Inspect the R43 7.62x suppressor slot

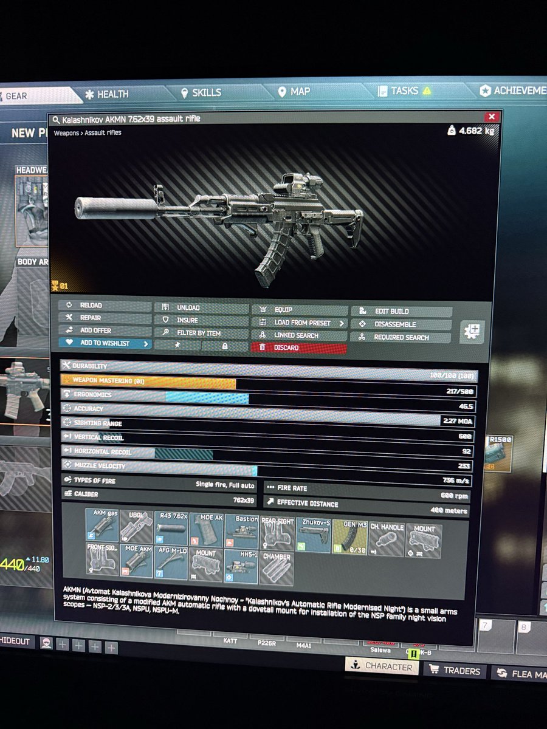(171, 529)
